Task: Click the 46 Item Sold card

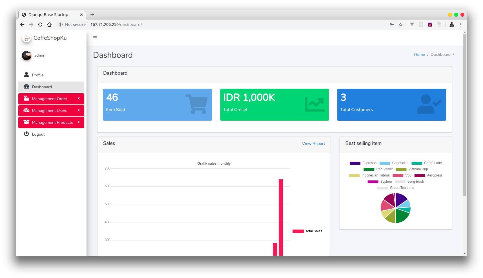Action: point(158,105)
